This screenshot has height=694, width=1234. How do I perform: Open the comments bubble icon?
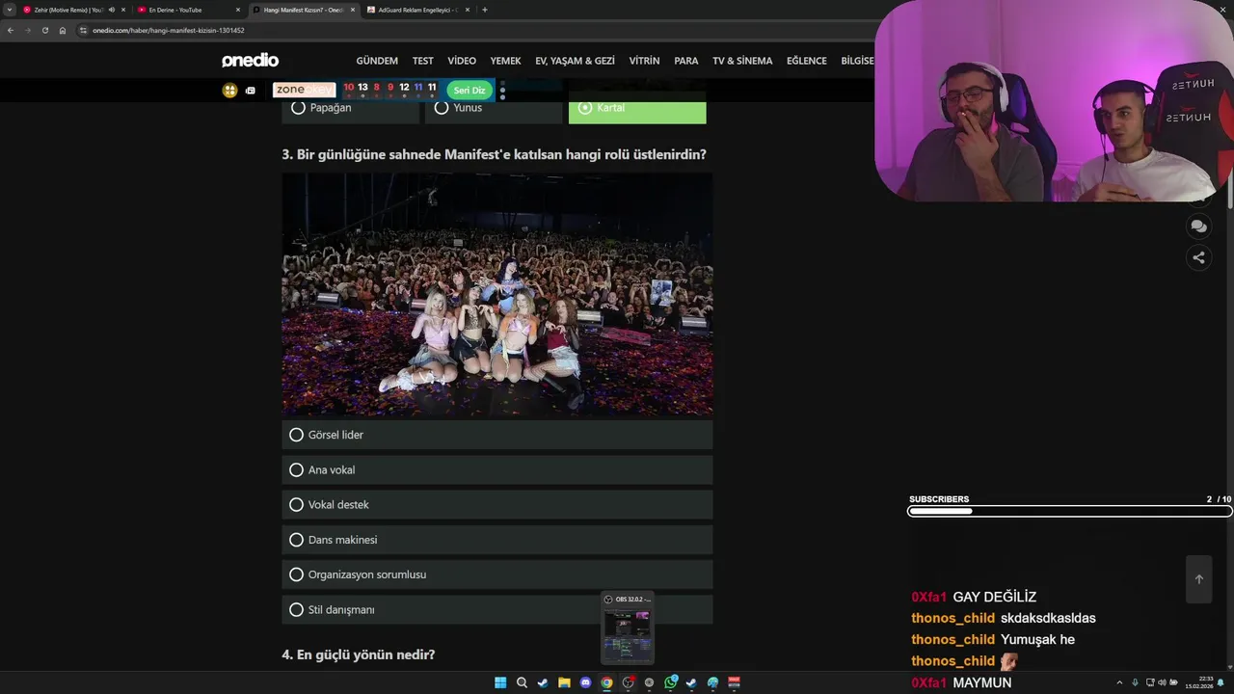coord(1198,227)
